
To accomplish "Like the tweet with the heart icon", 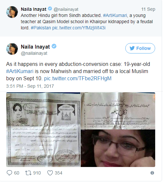I will click(x=50, y=173).
